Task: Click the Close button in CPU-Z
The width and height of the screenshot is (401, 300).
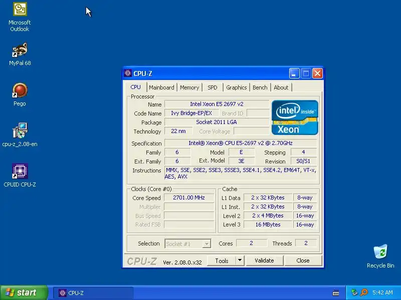Action: pos(303,260)
